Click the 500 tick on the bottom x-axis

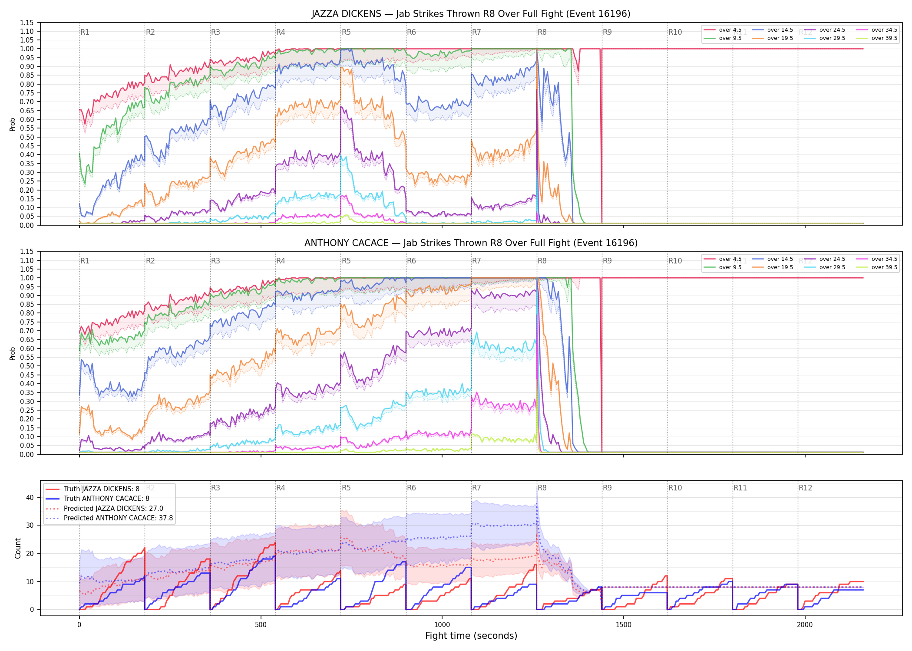pos(261,625)
